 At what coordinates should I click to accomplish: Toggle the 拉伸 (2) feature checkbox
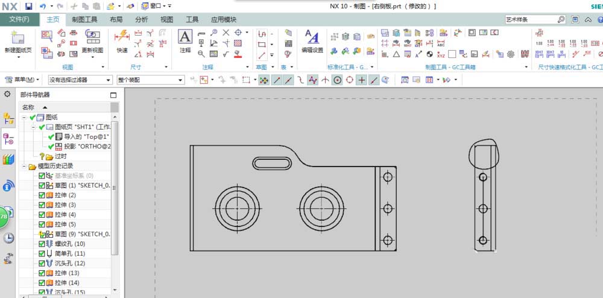pyautogui.click(x=41, y=195)
